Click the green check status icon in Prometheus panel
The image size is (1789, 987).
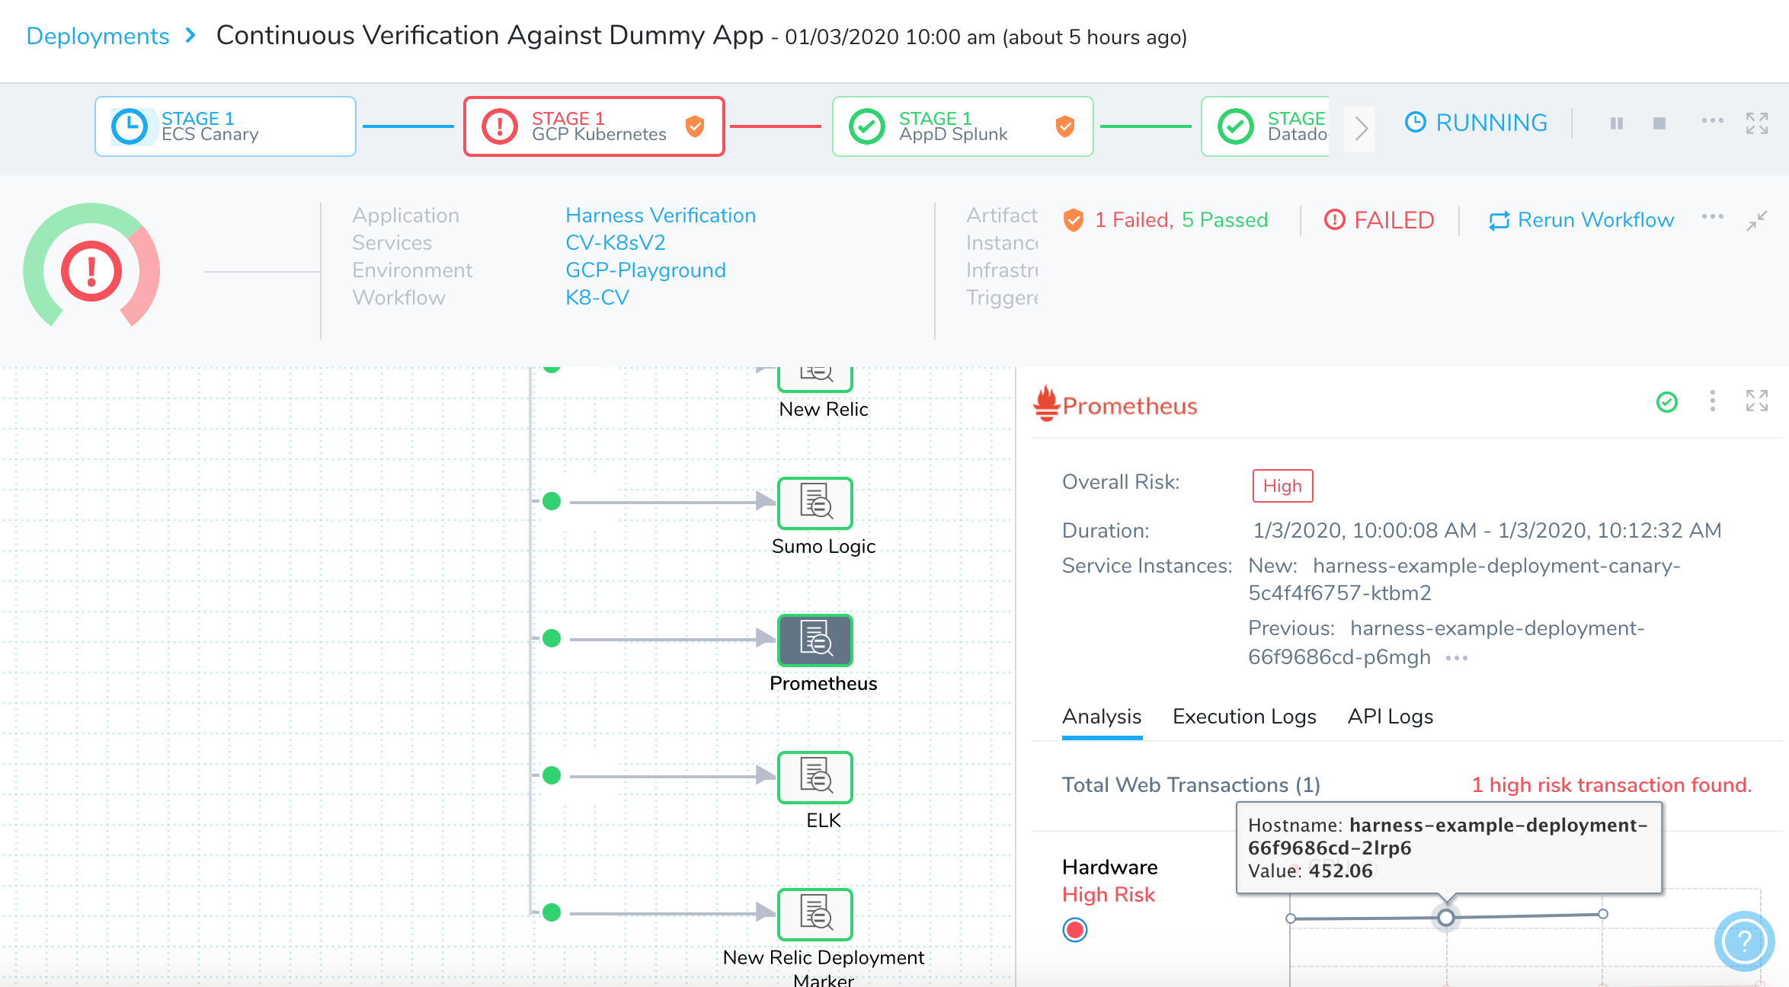[x=1667, y=402]
